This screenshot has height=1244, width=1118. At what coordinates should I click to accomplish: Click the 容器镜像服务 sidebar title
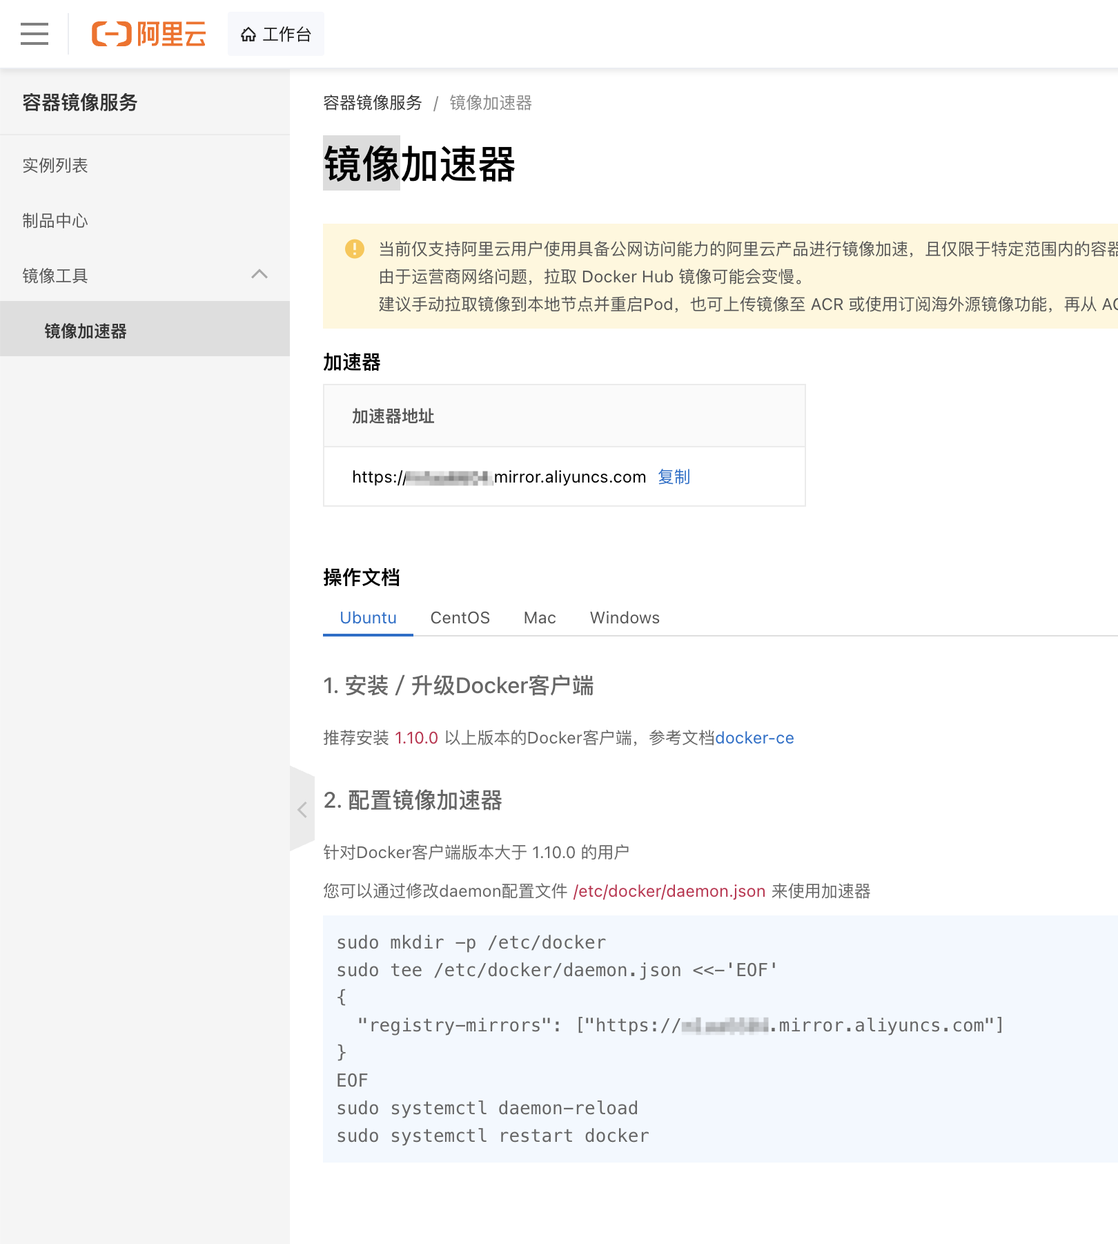point(80,102)
